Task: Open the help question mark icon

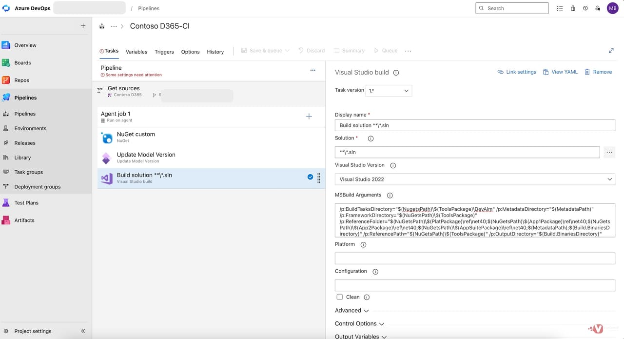Action: [x=585, y=8]
